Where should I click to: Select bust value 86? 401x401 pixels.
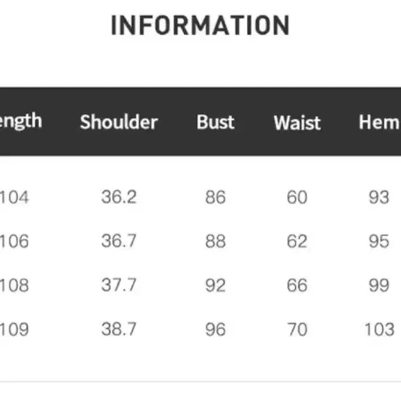coord(215,197)
